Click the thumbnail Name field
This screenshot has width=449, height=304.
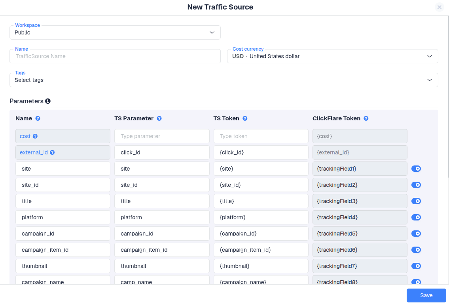(x=63, y=266)
